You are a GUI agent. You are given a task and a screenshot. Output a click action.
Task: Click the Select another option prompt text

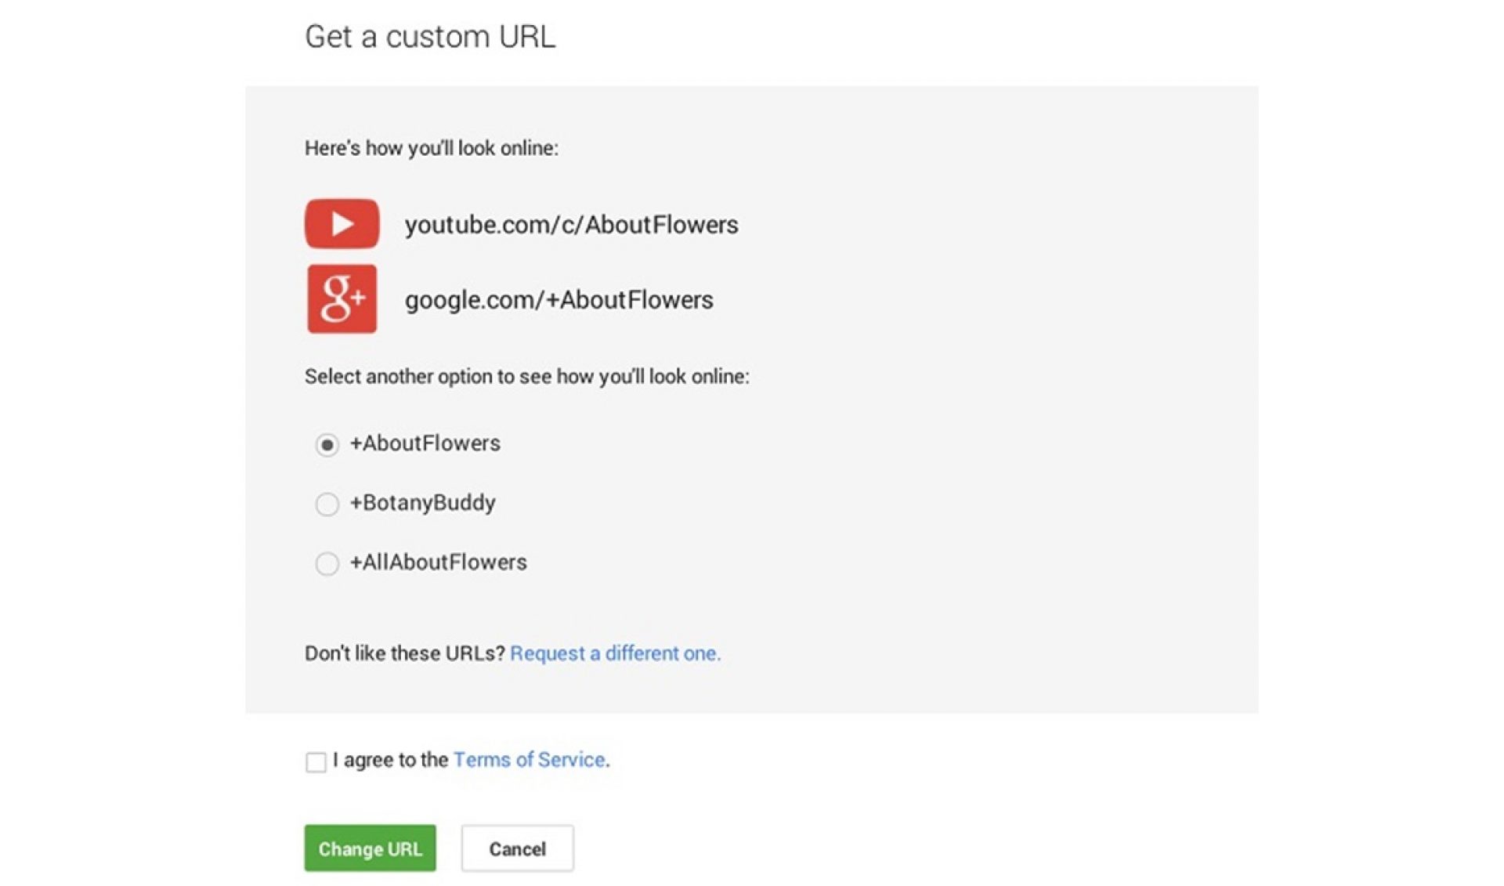(526, 377)
